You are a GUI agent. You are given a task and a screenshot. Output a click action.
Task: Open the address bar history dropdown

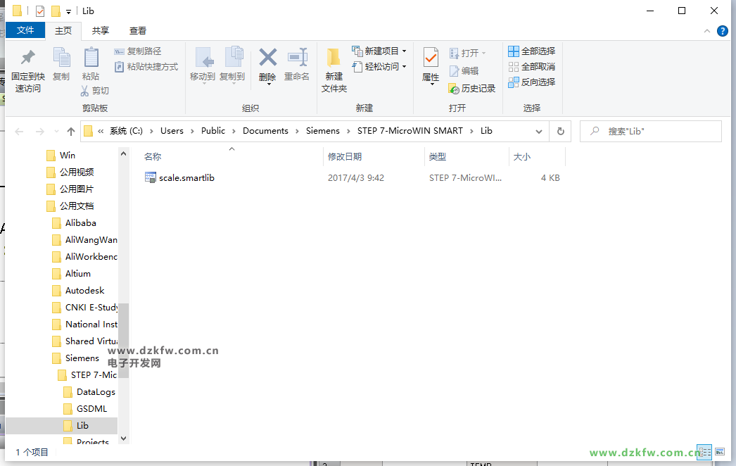point(539,131)
